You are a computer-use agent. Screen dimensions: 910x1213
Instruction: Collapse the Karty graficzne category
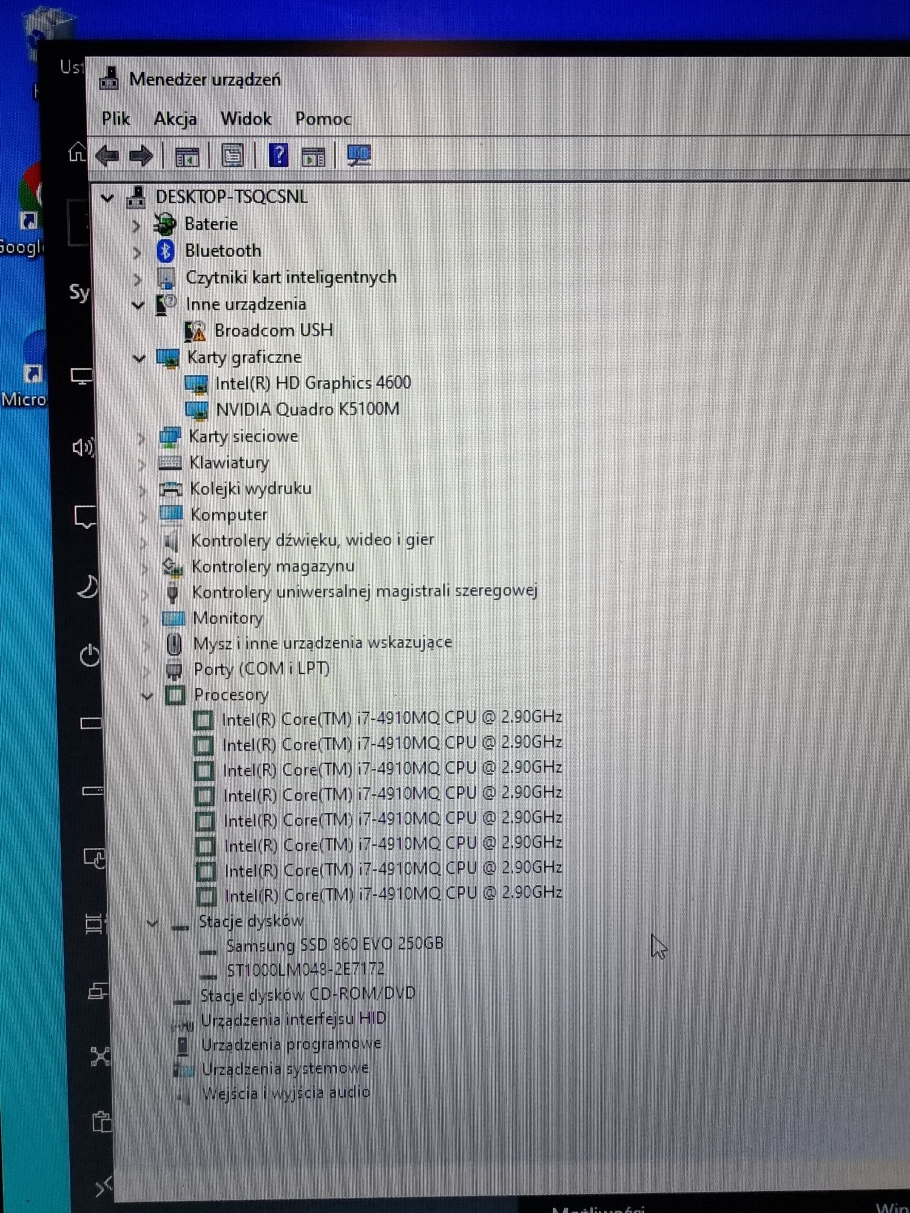(x=140, y=358)
